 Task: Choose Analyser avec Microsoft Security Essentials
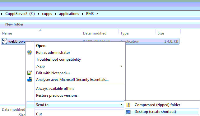[x=72, y=80]
